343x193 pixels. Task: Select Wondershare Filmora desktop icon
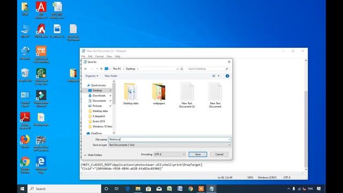pyautogui.click(x=41, y=99)
